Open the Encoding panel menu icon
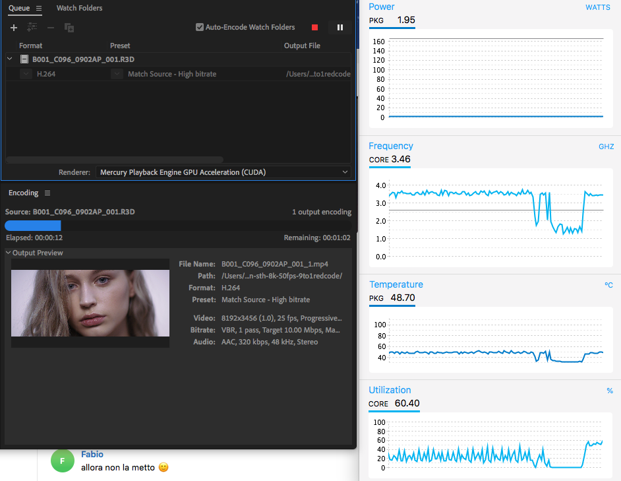The width and height of the screenshot is (621, 481). pyautogui.click(x=47, y=193)
